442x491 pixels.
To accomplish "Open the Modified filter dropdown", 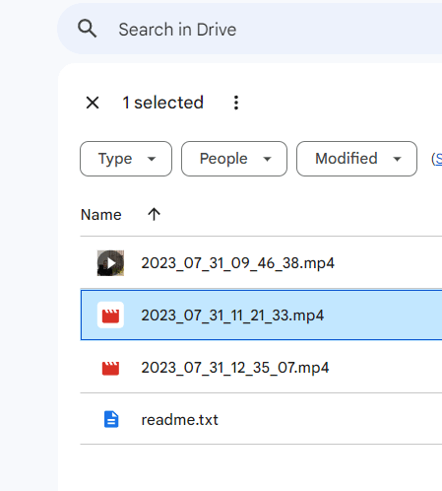I will pyautogui.click(x=356, y=159).
